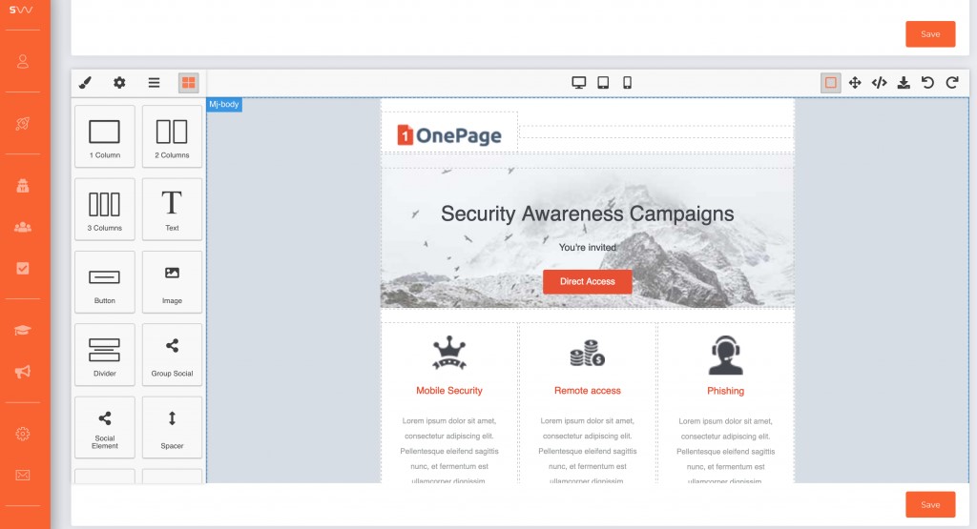The width and height of the screenshot is (977, 529).
Task: Select Lorem ipsum paragraph under Mobile Security
Action: 449,451
